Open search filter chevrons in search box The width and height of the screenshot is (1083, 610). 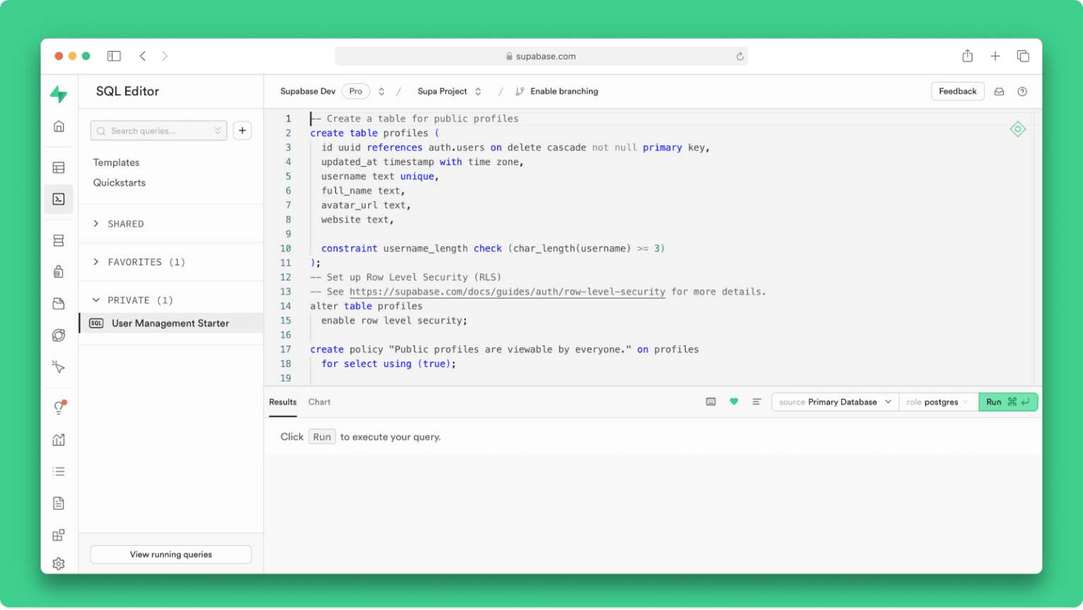218,131
